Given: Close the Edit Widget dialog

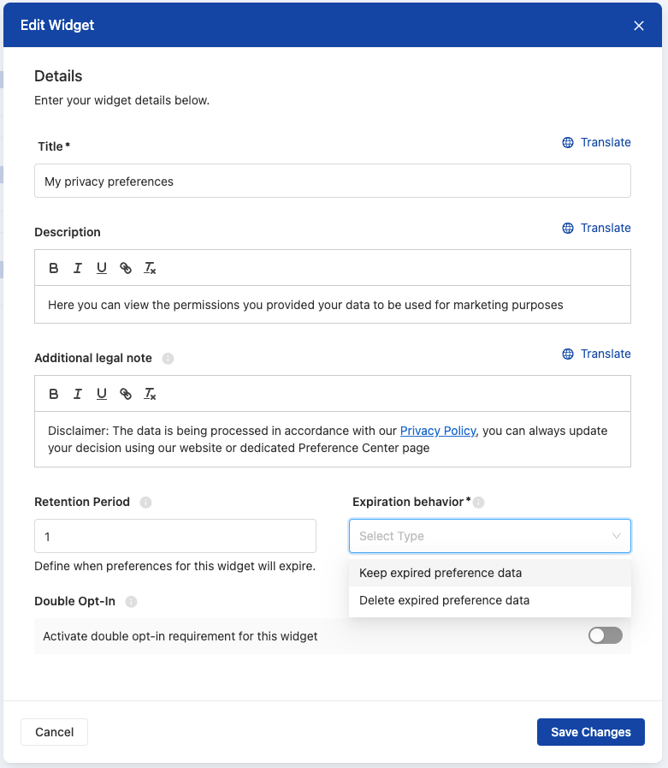Looking at the screenshot, I should point(639,26).
